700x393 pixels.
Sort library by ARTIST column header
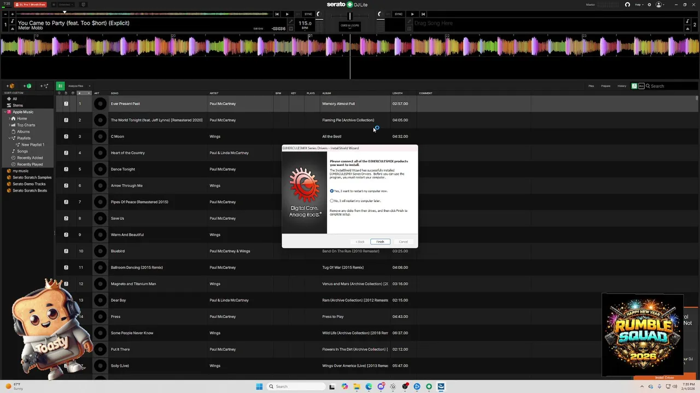point(214,93)
